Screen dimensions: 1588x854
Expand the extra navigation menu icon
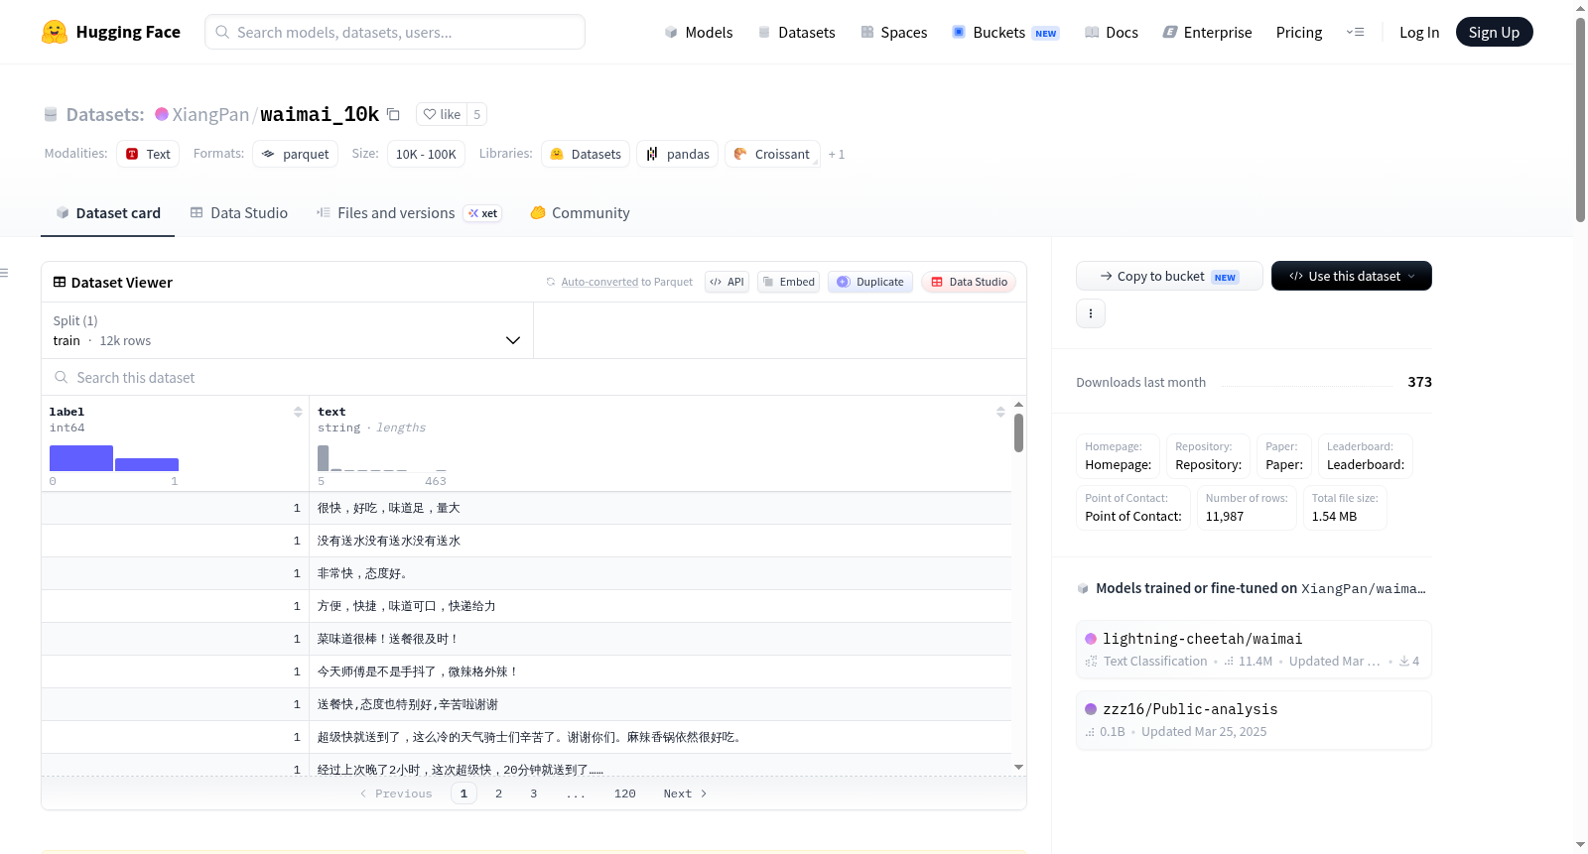tap(1355, 32)
